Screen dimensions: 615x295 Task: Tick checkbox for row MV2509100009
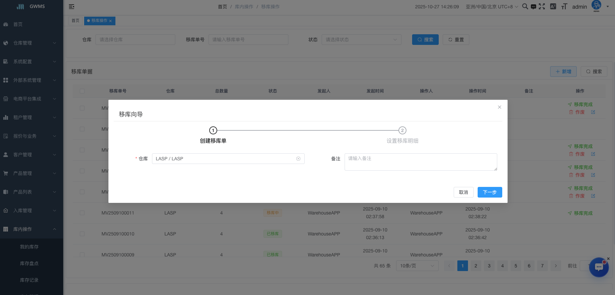(x=82, y=254)
